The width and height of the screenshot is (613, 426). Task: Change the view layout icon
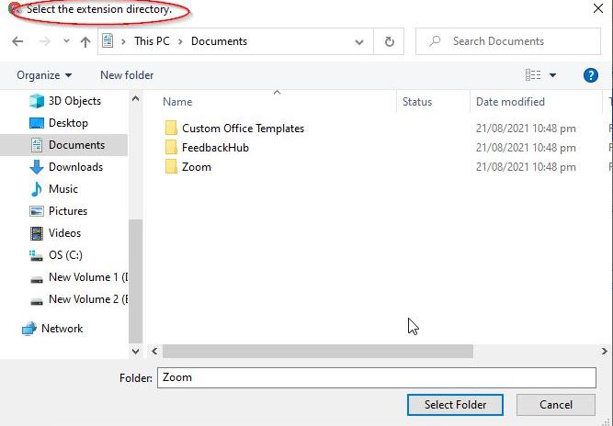(x=533, y=74)
